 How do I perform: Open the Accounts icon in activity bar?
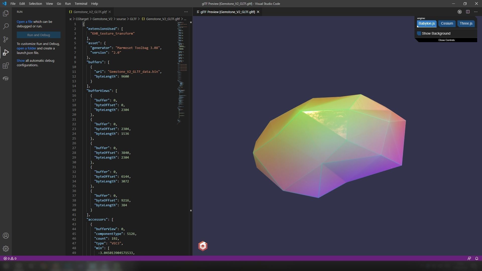click(x=6, y=236)
